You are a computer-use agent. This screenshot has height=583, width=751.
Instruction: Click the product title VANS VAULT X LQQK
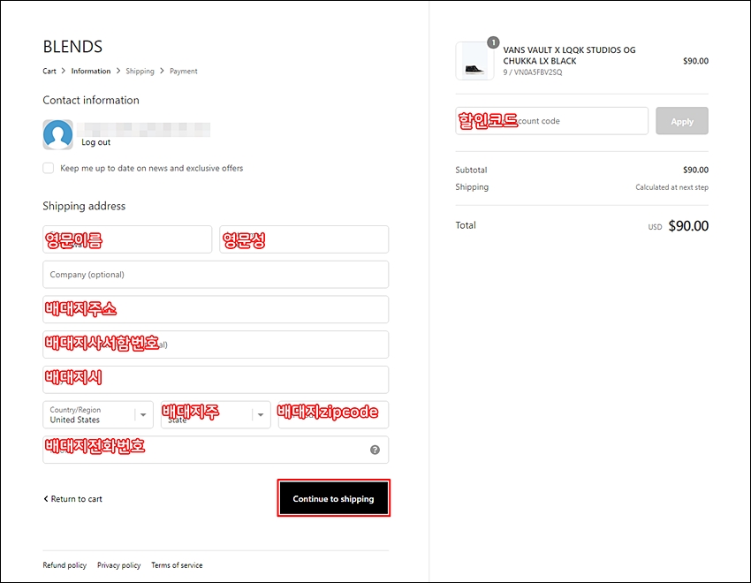(570, 56)
